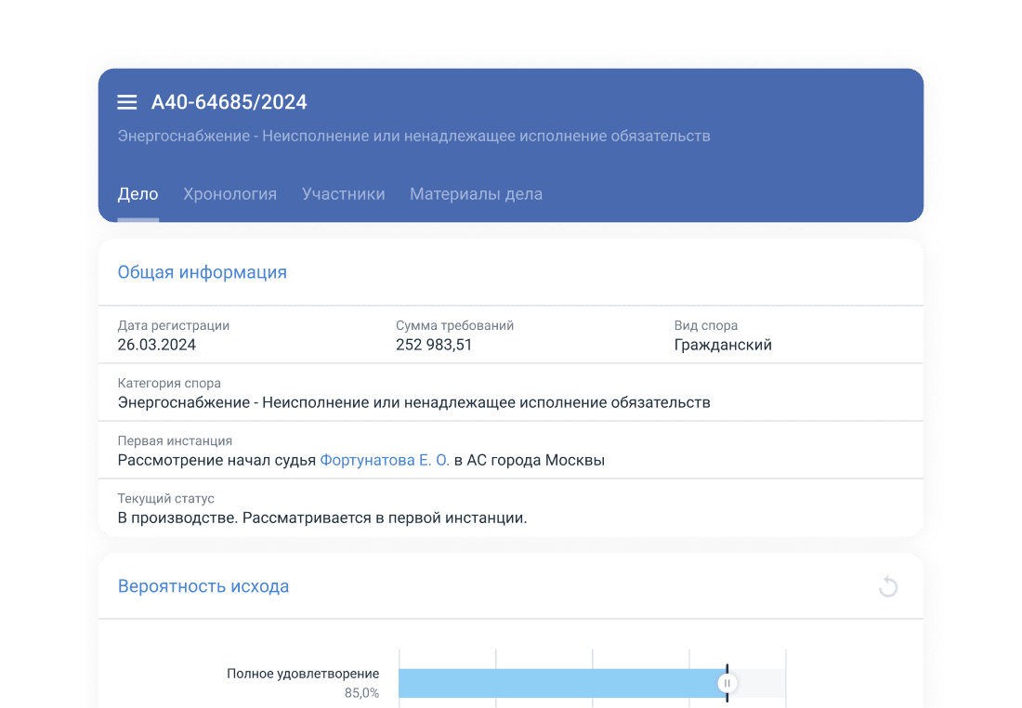Open the hamburger menu next to case number
Viewport: 1022px width, 708px height.
(x=127, y=102)
